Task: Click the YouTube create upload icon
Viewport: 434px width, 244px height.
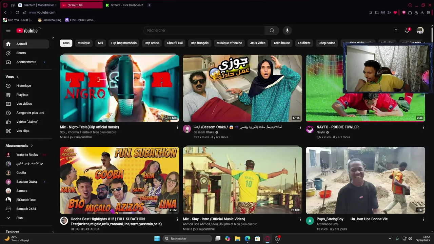Action: (x=396, y=30)
